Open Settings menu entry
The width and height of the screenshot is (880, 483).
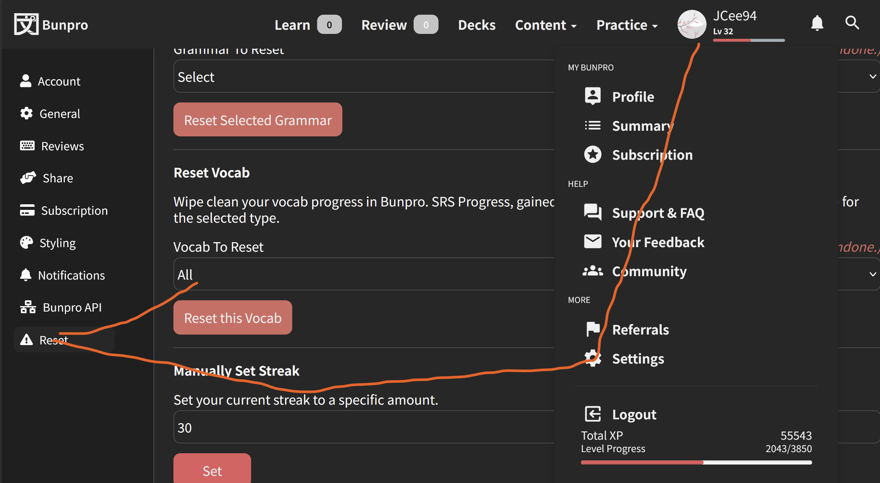(x=638, y=358)
